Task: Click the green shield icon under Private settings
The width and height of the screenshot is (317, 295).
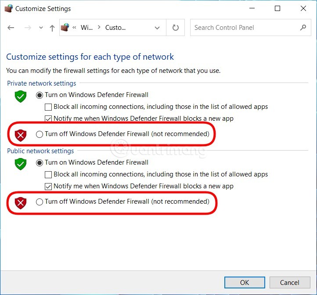Action: (x=21, y=97)
